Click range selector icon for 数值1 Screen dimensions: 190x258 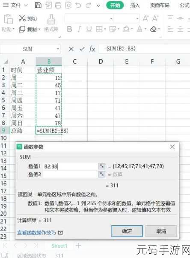(x=101, y=166)
